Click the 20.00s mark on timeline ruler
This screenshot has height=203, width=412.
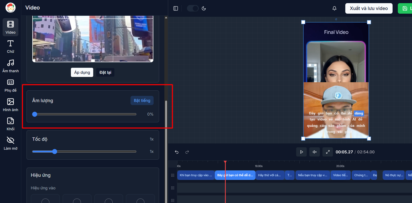coord(340,166)
